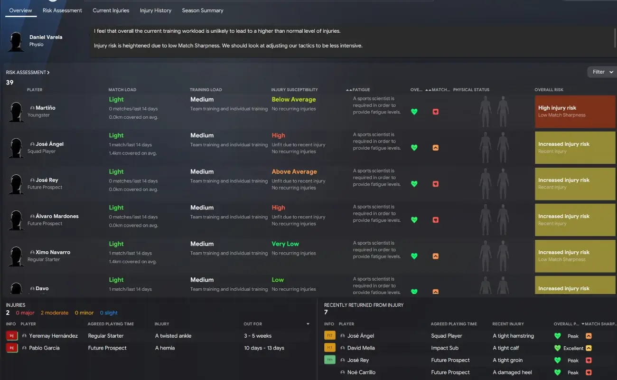
Task: Open David Mella from recently returned list
Action: [x=361, y=348]
